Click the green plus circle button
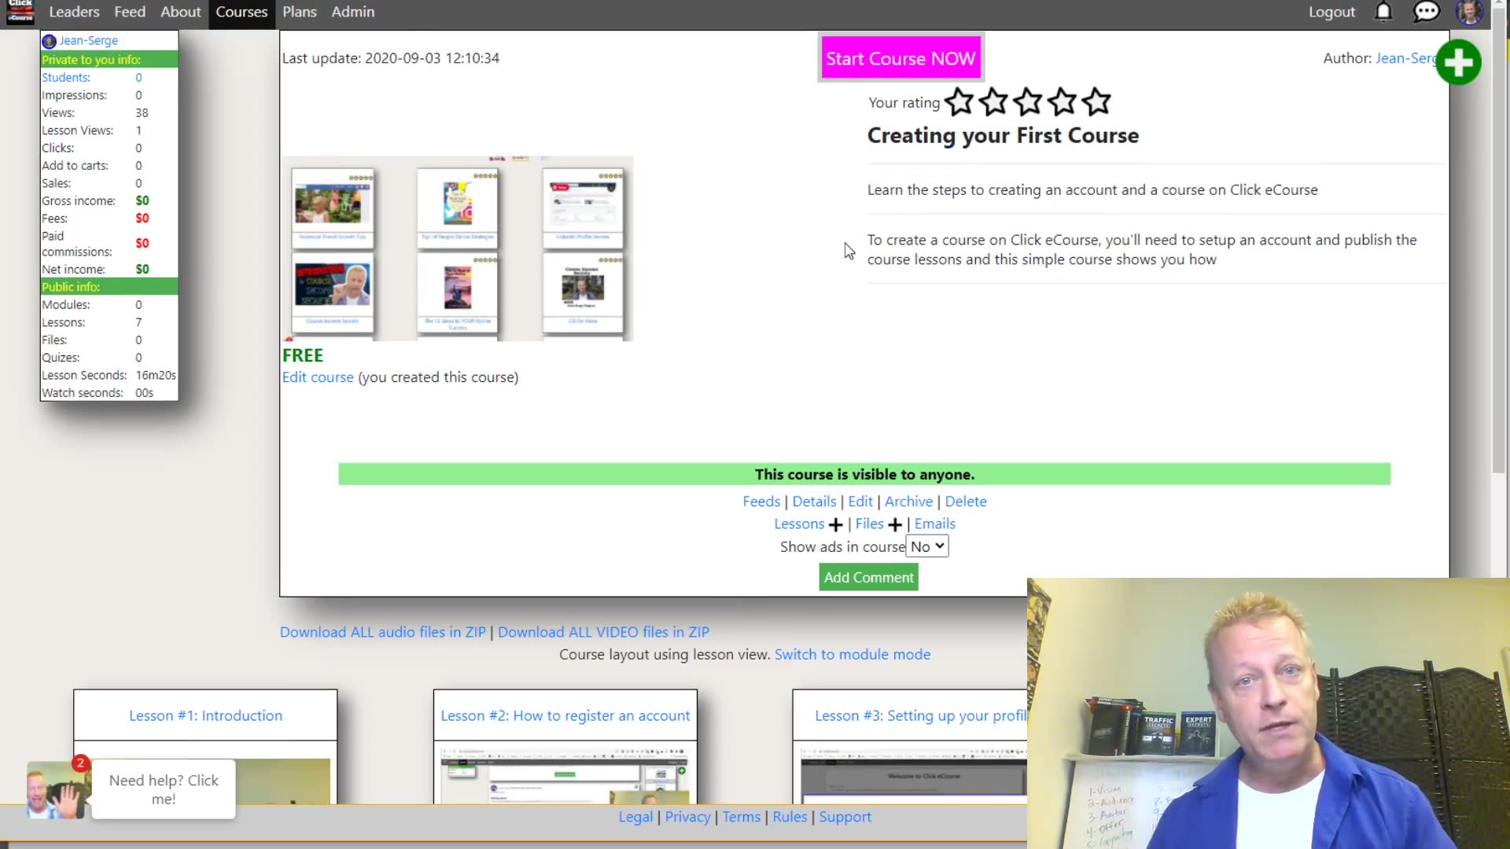 coord(1459,62)
